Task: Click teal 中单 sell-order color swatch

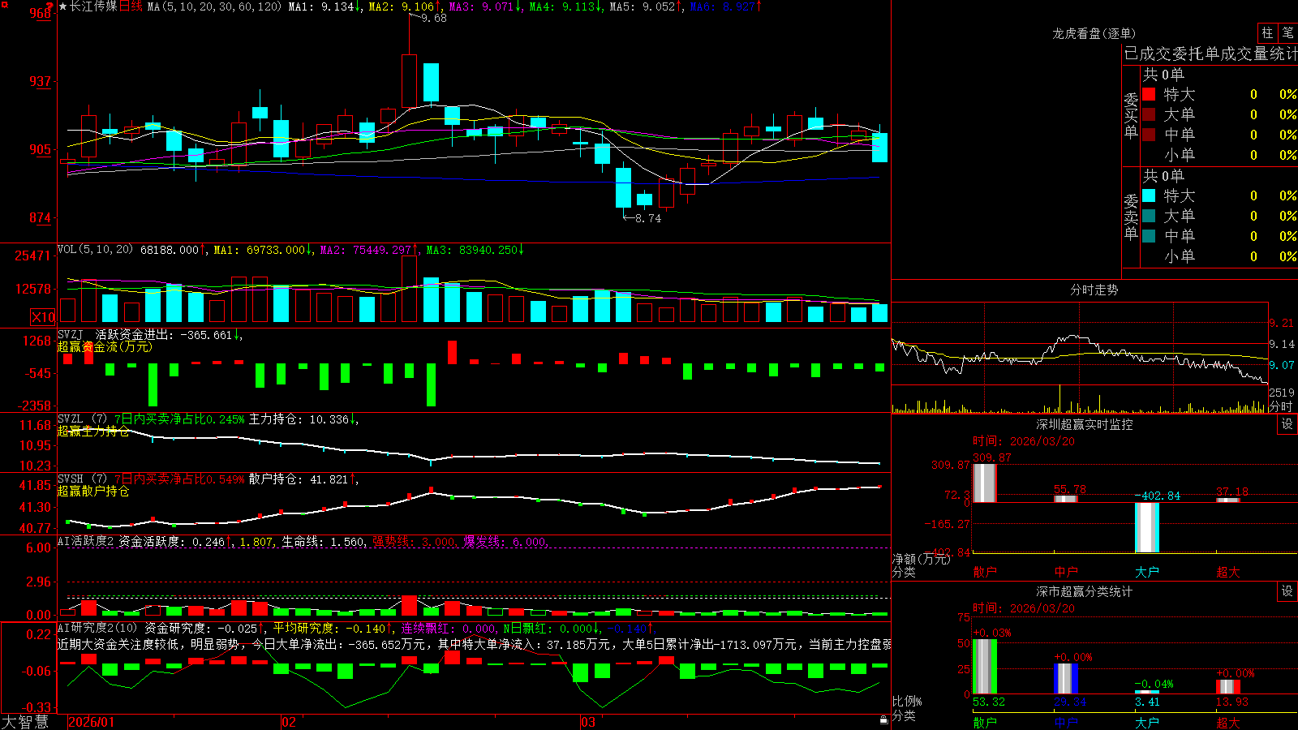Action: coord(1149,236)
